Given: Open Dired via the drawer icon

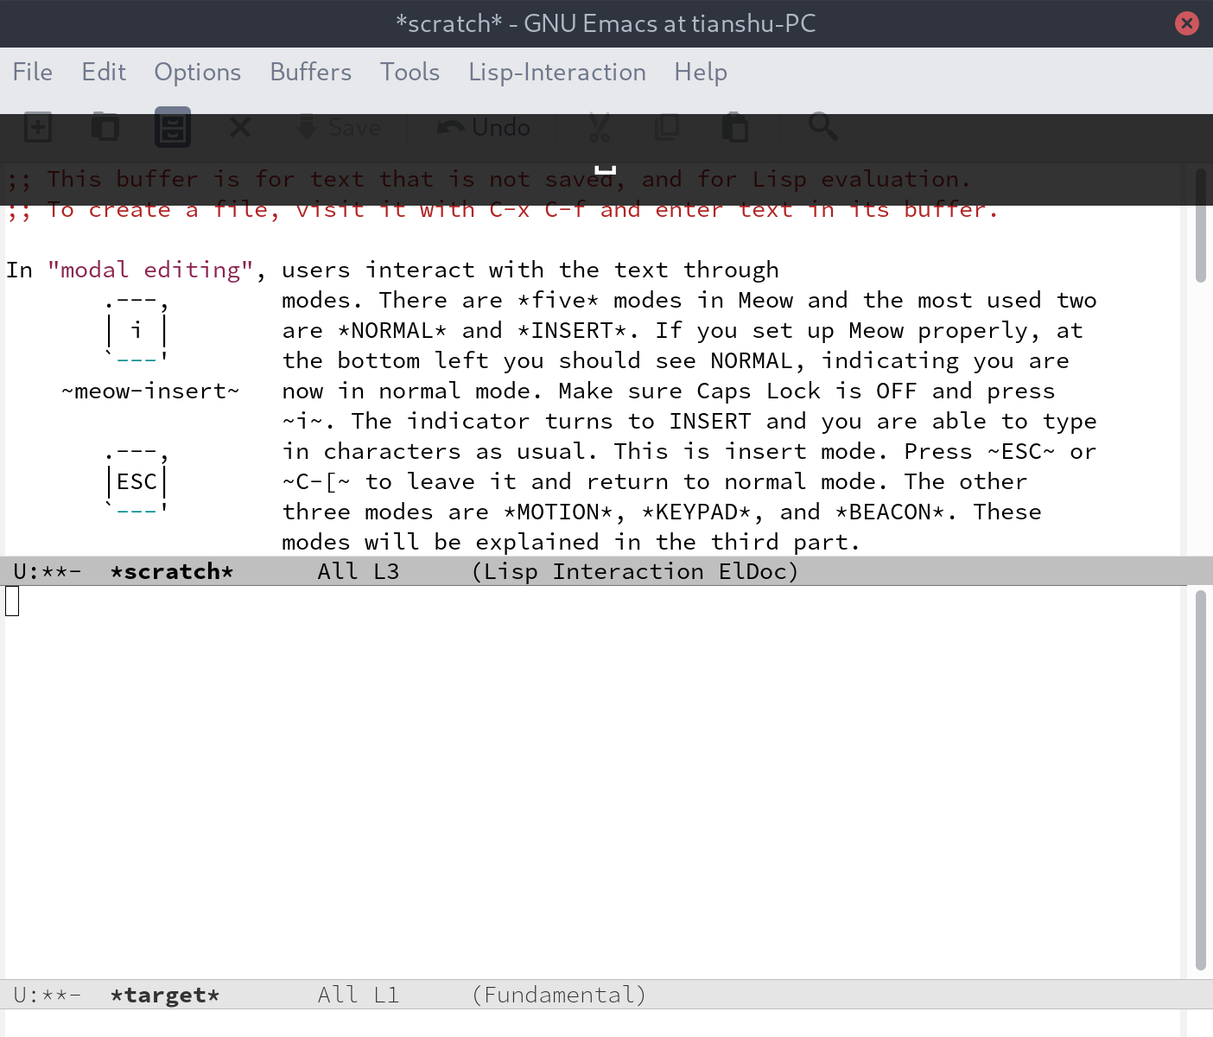Looking at the screenshot, I should coord(172,127).
